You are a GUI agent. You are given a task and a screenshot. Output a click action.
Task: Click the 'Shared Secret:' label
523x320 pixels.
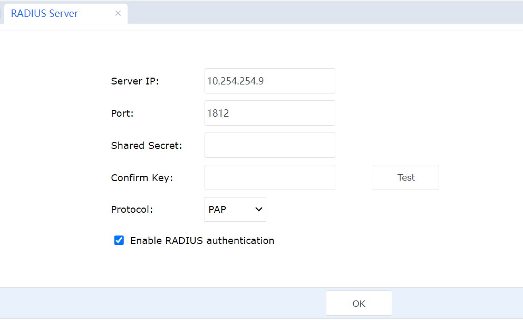click(147, 146)
